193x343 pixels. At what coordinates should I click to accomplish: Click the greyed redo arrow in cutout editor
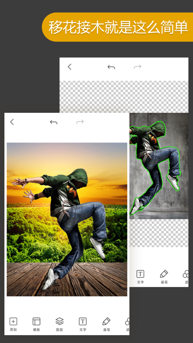click(138, 67)
